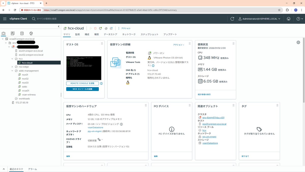Select the VMs and Templates inventory view
Image resolution: width=305 pixels, height=172 pixels.
13,33
